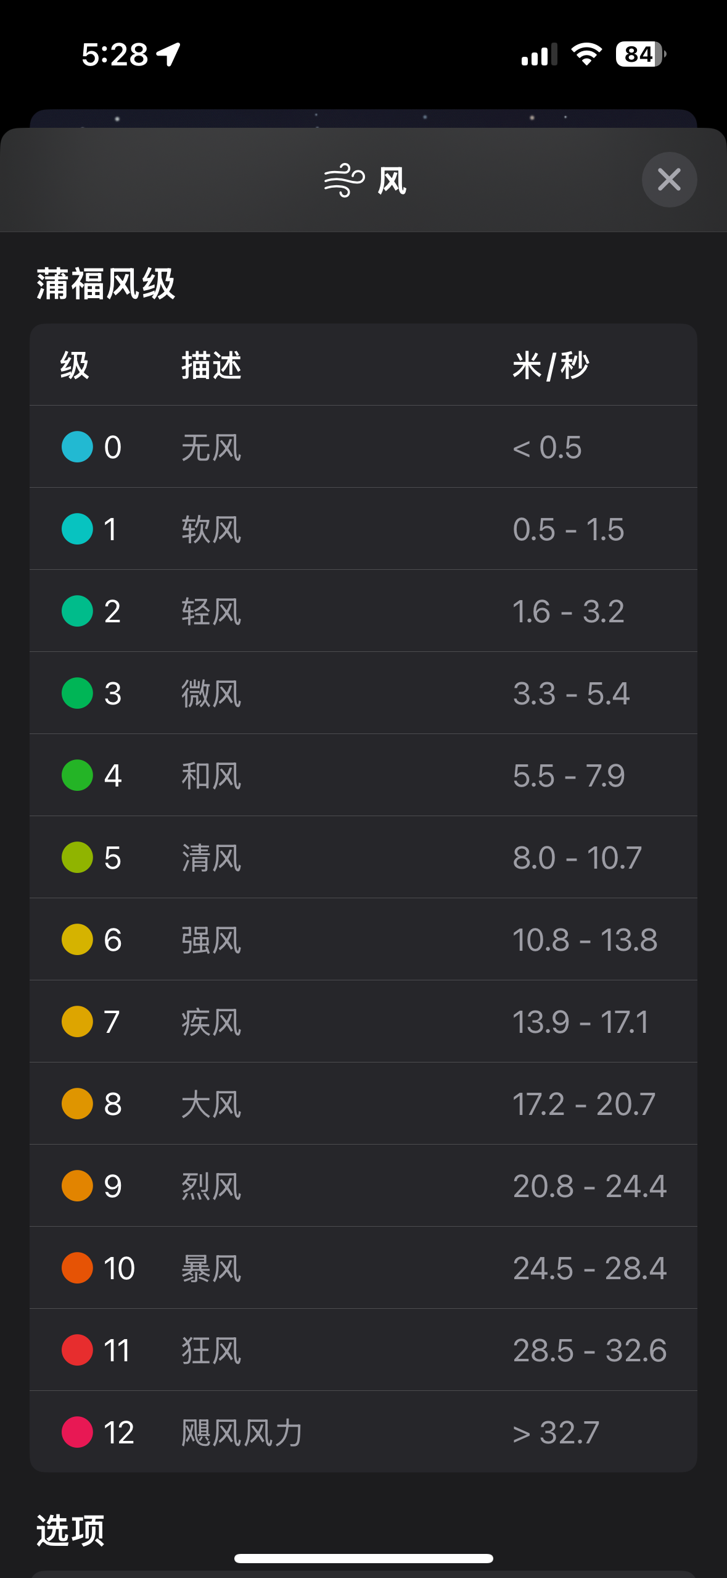This screenshot has width=727, height=1578.
Task: Tap the location arrow in status bar
Action: coord(168,54)
